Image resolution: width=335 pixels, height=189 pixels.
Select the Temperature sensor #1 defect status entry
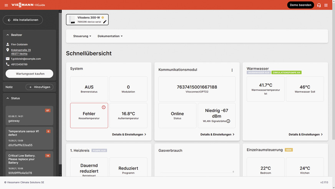29,138
